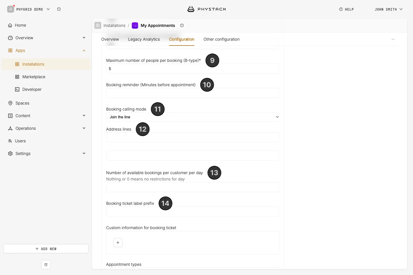413x275 pixels.
Task: Click the info icon beside My Appointments
Action: (182, 25)
